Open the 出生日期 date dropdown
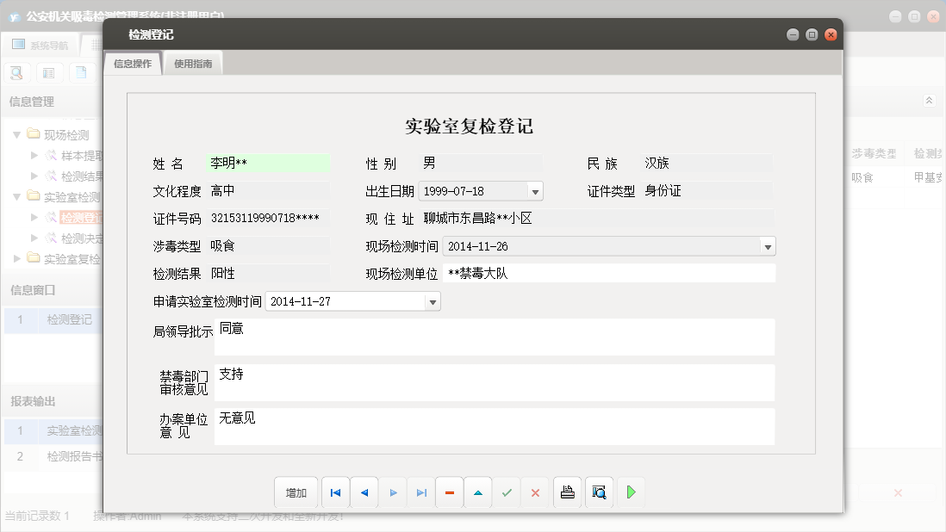Screen dimensions: 946x532 click(x=536, y=190)
